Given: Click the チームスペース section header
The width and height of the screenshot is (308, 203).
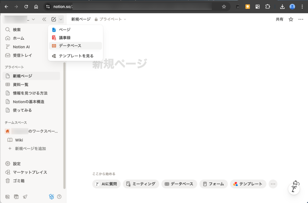Looking at the screenshot, I should tap(16, 123).
